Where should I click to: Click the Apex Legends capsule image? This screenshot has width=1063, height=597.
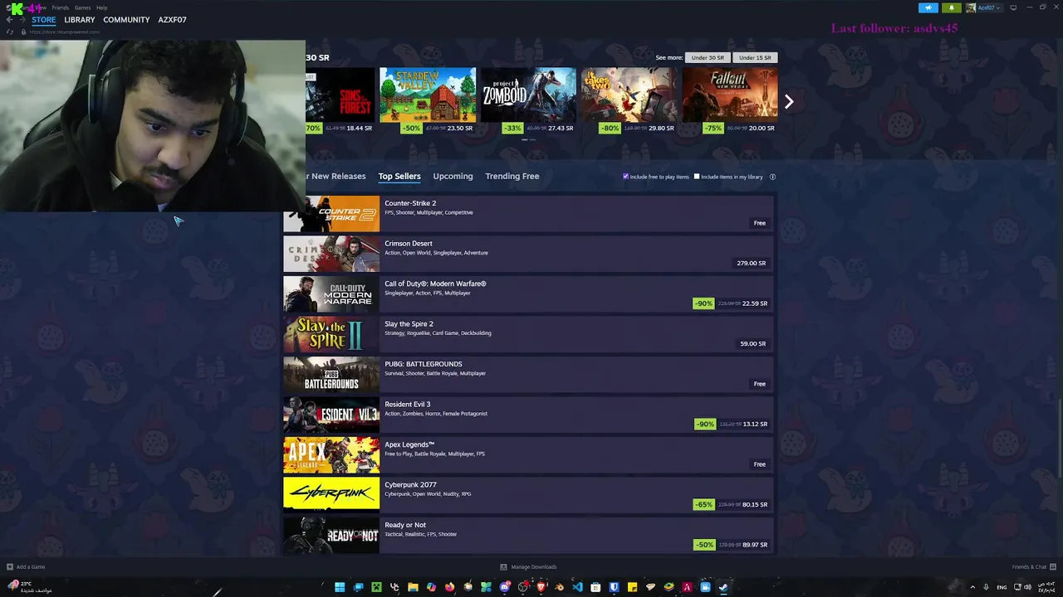331,455
